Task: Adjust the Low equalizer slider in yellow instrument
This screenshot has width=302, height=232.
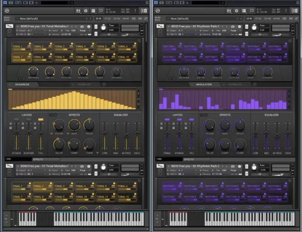Action: pyautogui.click(x=105, y=134)
